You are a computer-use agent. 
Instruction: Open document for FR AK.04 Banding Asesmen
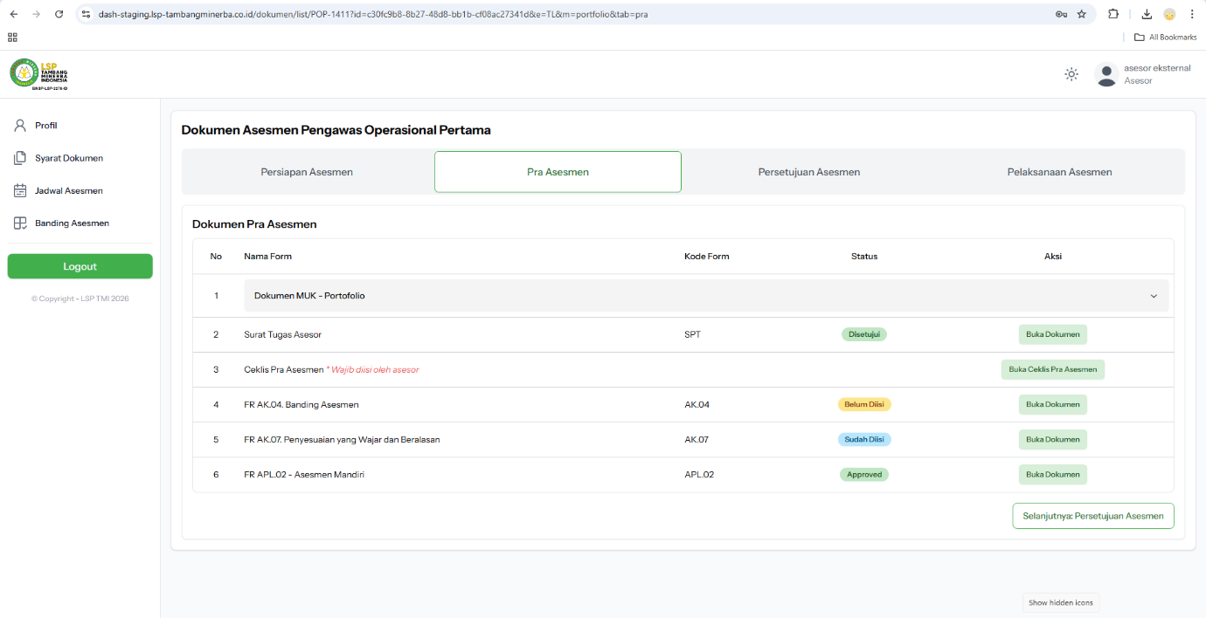coord(1052,404)
